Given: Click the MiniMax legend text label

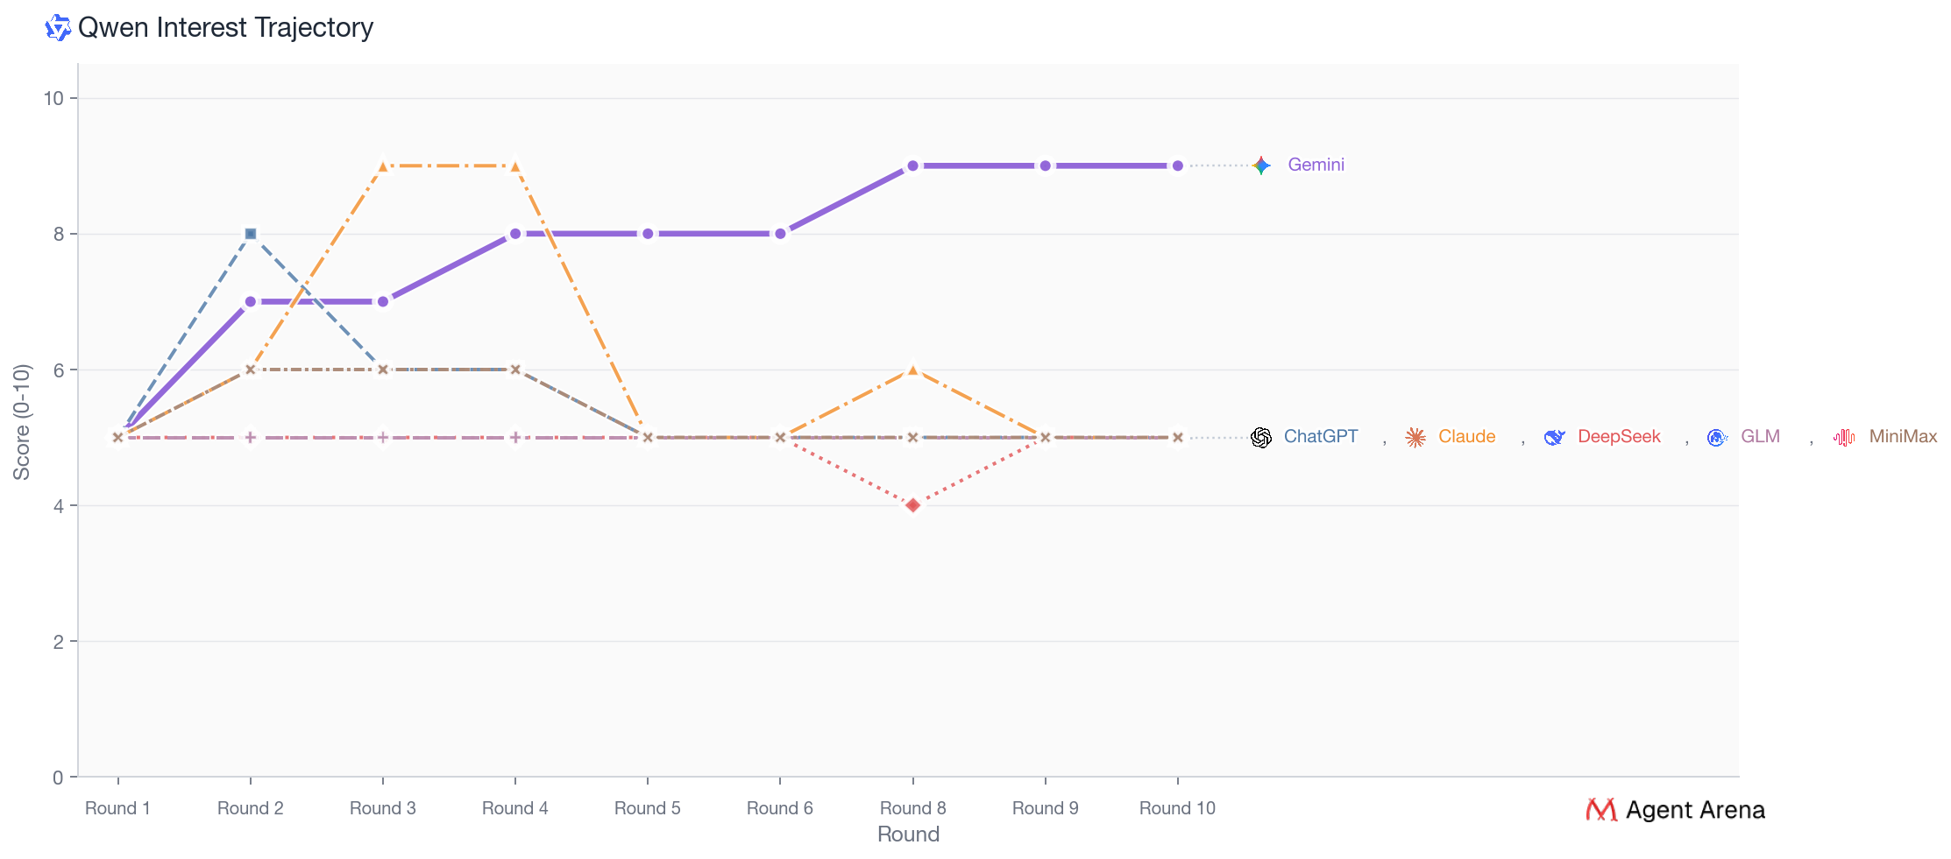Looking at the screenshot, I should click(1903, 437).
